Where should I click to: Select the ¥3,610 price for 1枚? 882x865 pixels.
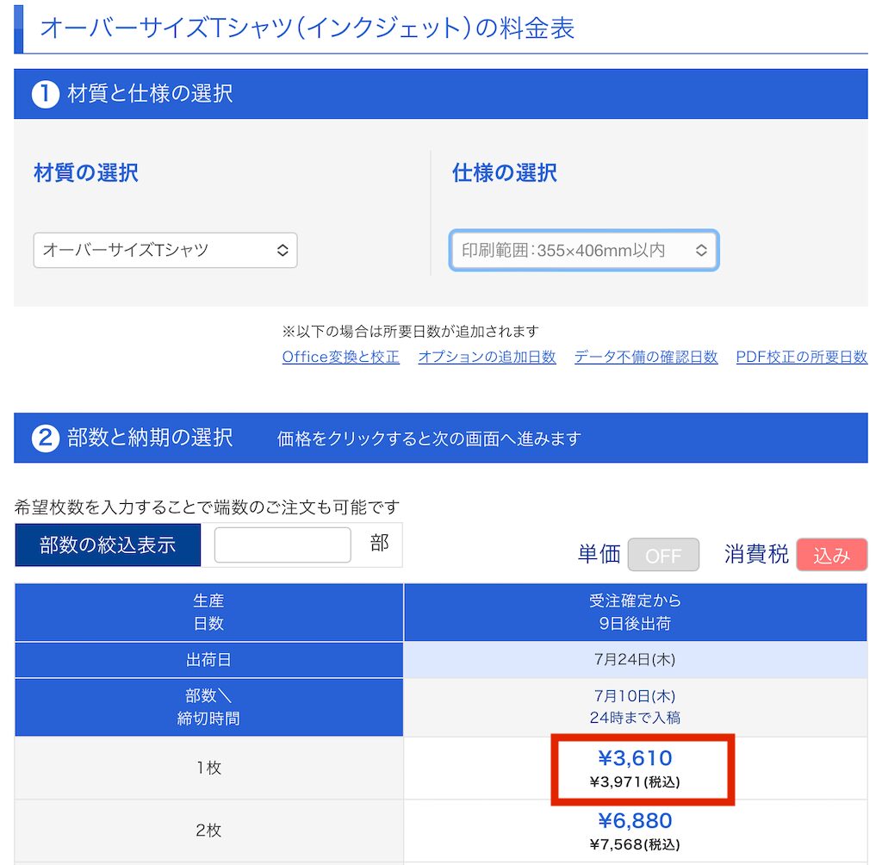pos(635,758)
